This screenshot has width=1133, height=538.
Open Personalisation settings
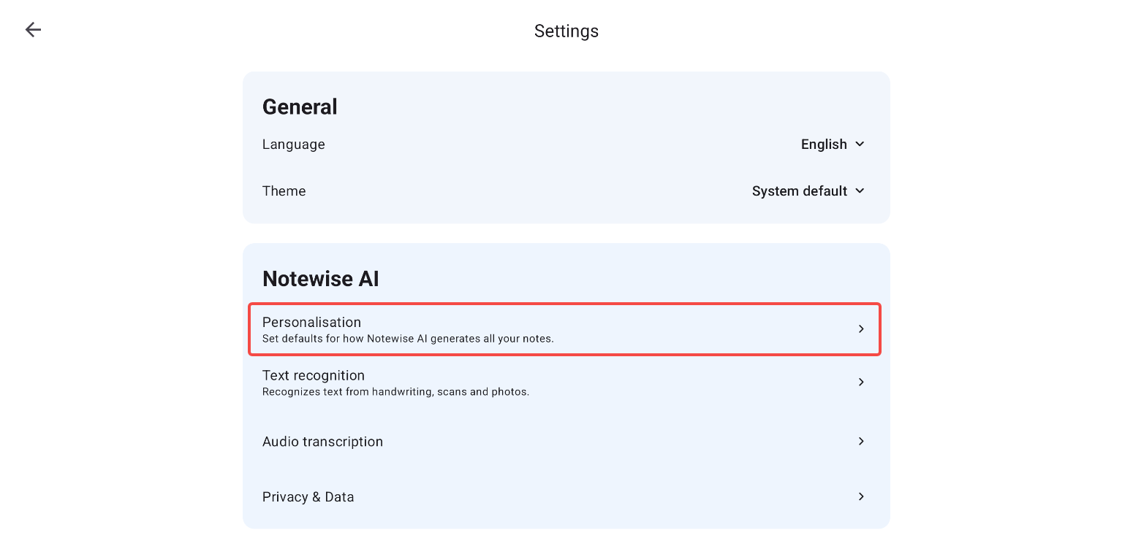click(x=564, y=329)
